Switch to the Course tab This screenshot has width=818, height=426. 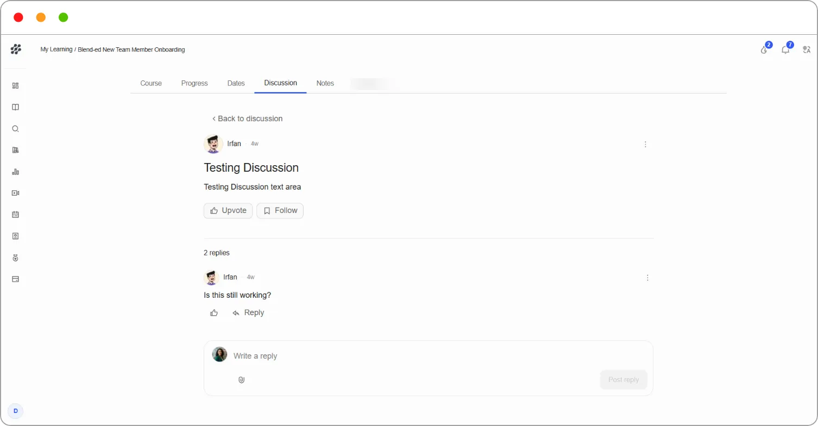click(151, 83)
